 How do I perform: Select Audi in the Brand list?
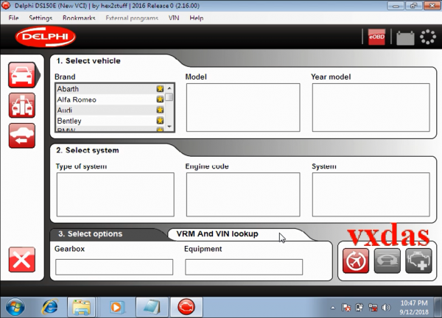[110, 110]
